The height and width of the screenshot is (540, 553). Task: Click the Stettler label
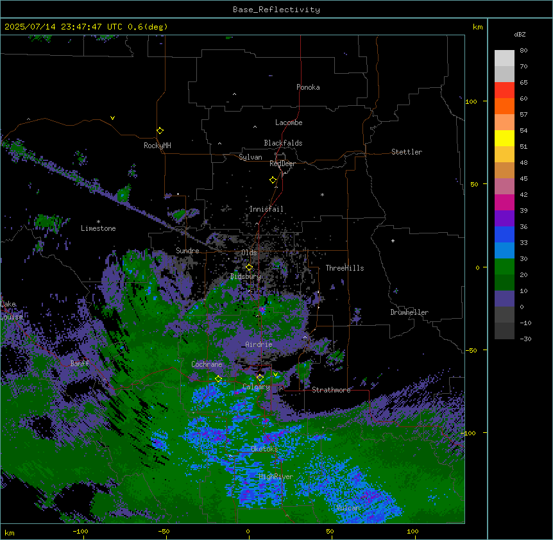pos(406,152)
